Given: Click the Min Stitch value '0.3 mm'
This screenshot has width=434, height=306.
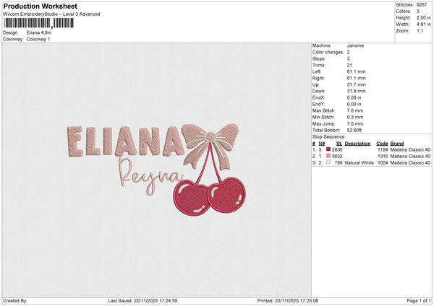Looking at the screenshot, I should [355, 117].
